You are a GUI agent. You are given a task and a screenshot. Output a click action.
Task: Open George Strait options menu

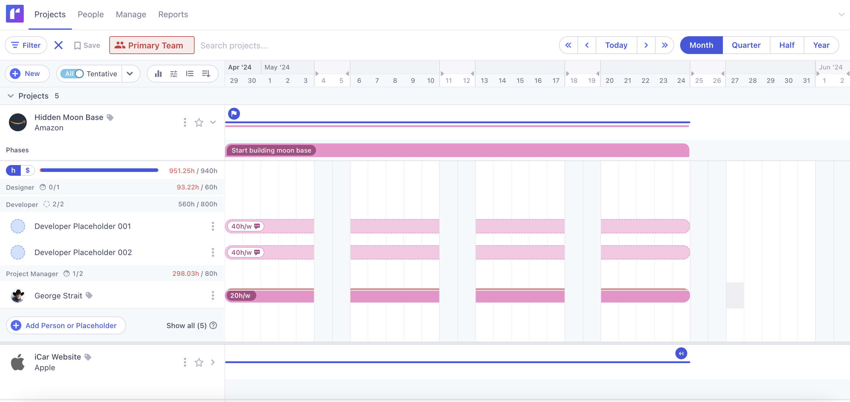pos(213,295)
